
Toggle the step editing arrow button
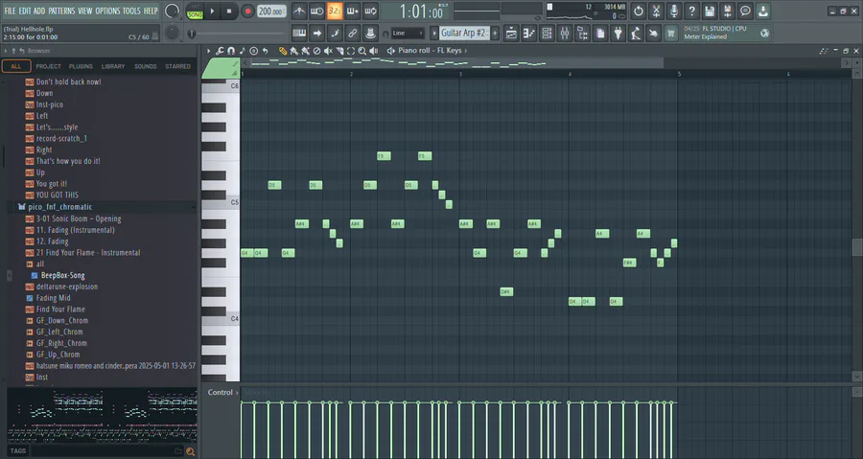tap(317, 33)
